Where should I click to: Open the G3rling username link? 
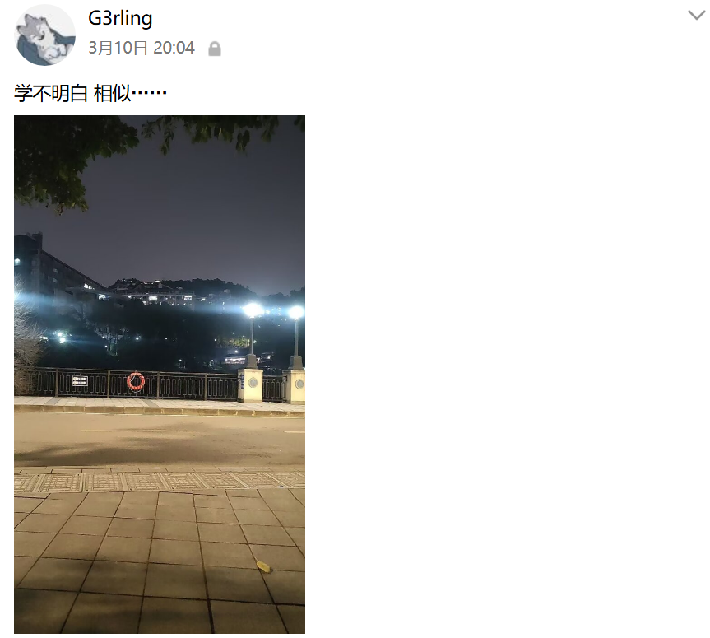coord(120,18)
